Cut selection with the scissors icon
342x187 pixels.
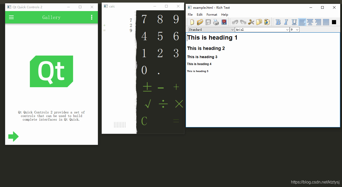251,22
